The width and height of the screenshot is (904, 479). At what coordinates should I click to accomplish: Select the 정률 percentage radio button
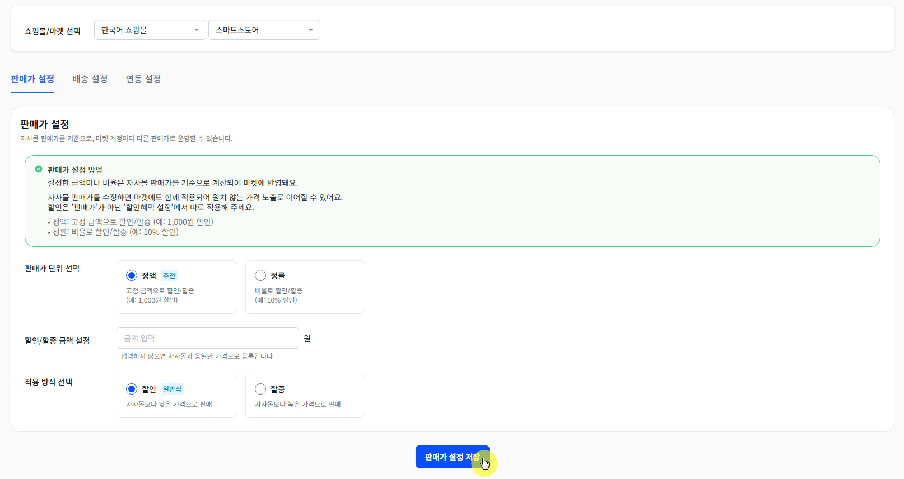click(260, 275)
